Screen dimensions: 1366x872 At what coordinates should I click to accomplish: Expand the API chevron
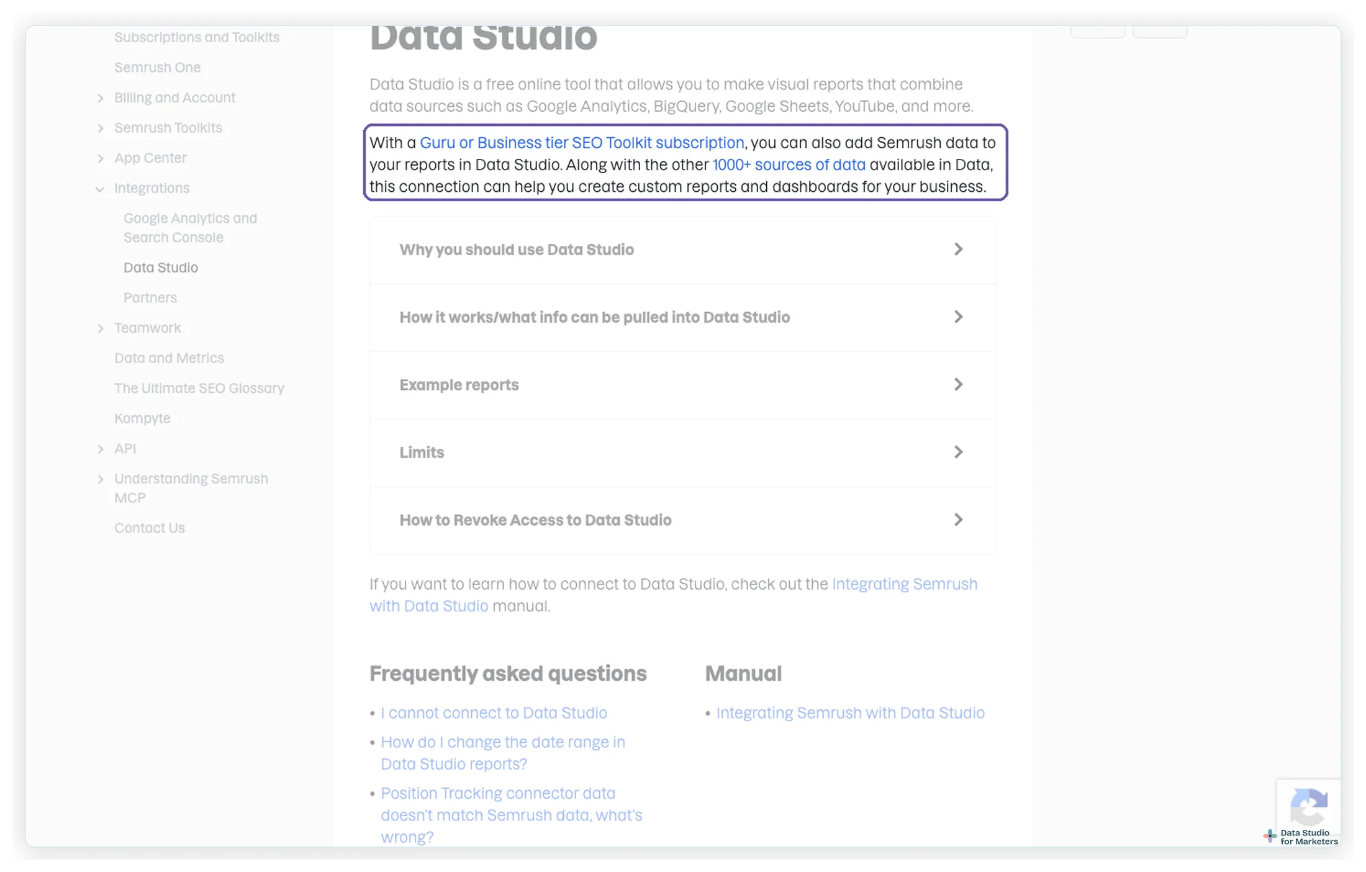pos(101,449)
